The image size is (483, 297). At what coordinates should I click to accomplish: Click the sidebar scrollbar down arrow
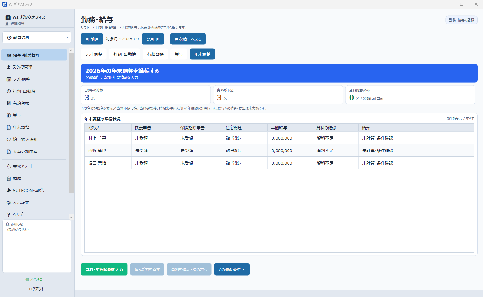71,217
